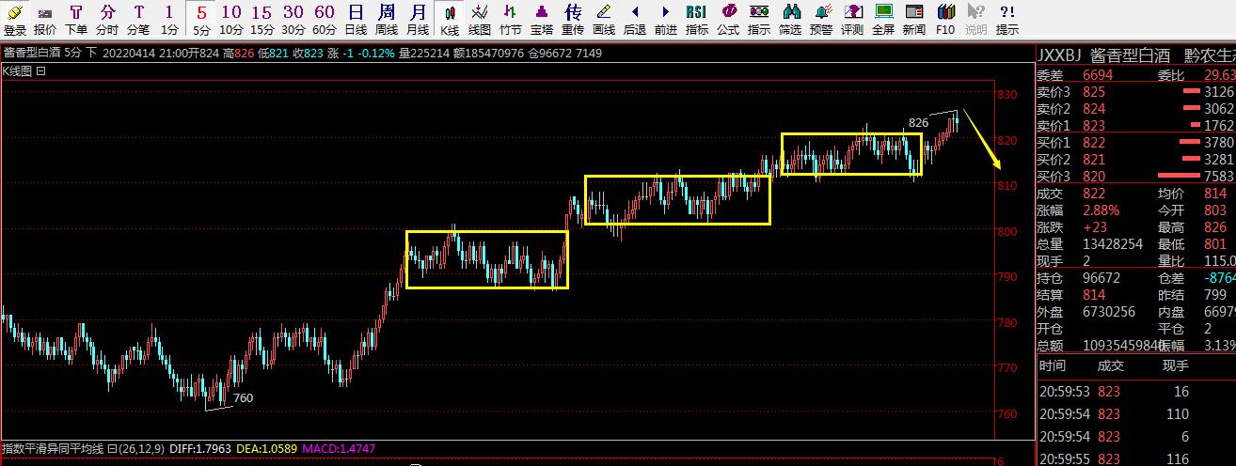
Task: Click the 持仓 96672 open interest value
Action: pyautogui.click(x=1101, y=278)
